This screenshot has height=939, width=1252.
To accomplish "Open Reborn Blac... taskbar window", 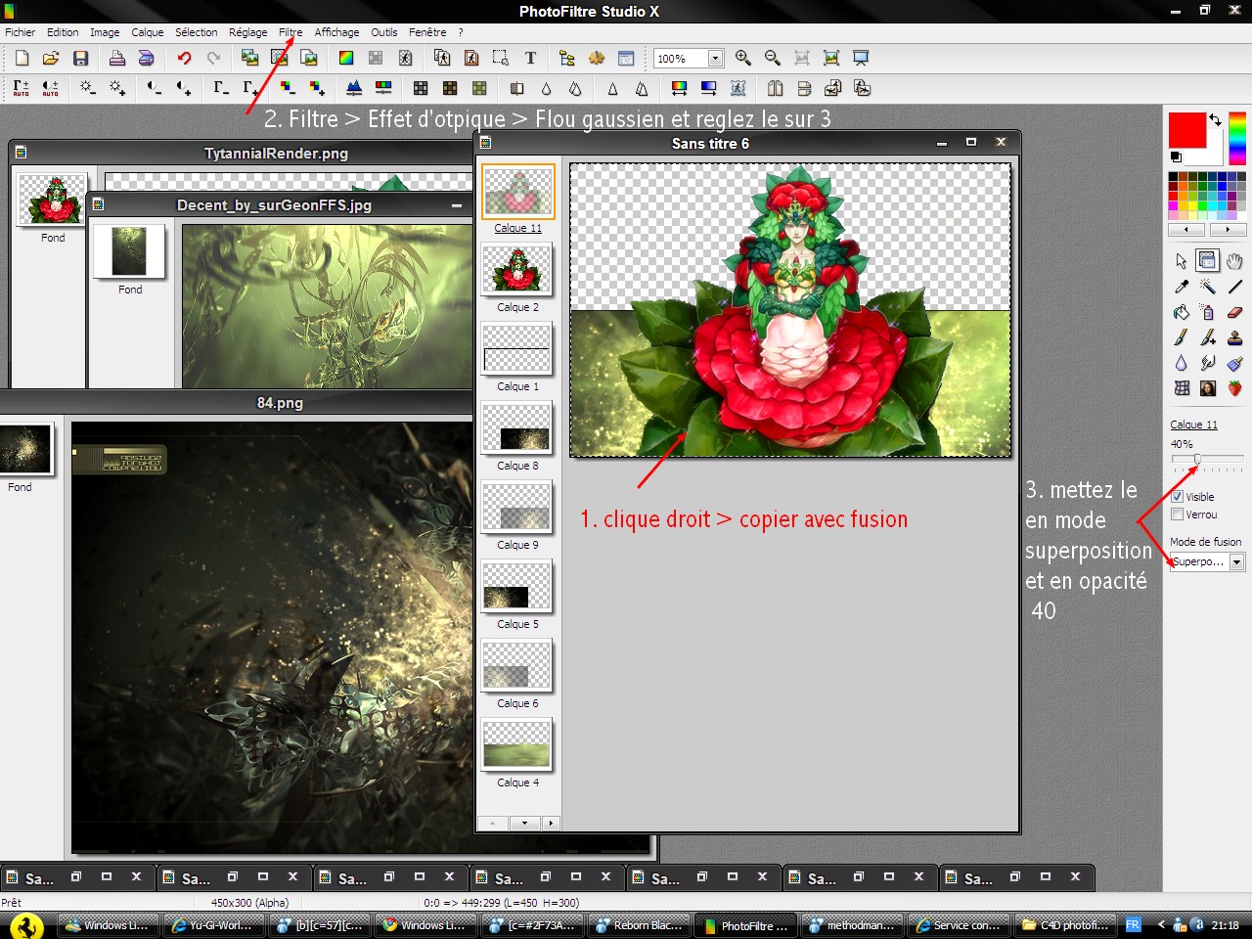I will 640,925.
